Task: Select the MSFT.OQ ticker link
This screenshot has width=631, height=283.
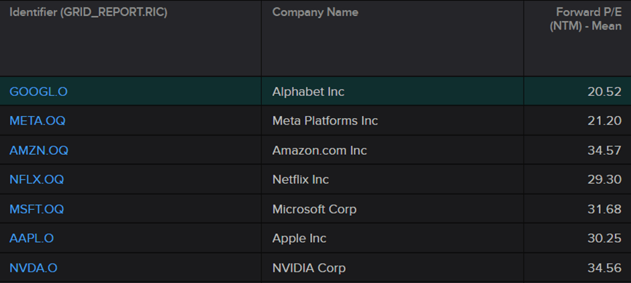Action: click(36, 209)
